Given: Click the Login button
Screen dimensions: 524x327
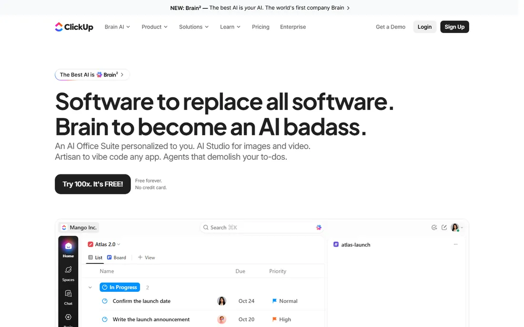Looking at the screenshot, I should [x=424, y=27].
